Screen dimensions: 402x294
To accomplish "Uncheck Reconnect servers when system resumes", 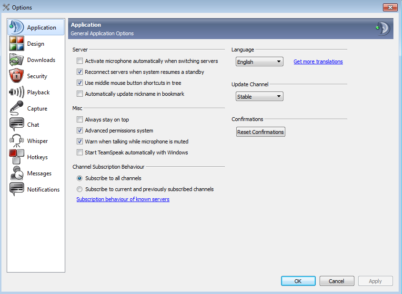I will (80, 72).
